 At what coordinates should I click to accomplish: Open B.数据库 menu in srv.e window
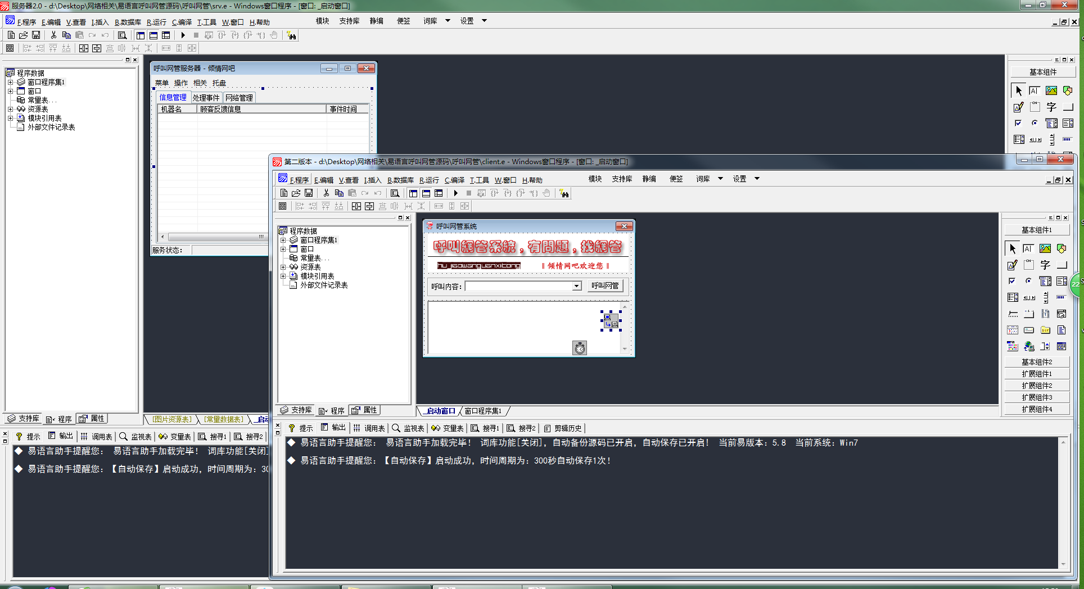point(128,22)
